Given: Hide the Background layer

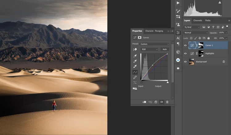Looking at the screenshot, I should [185, 62].
